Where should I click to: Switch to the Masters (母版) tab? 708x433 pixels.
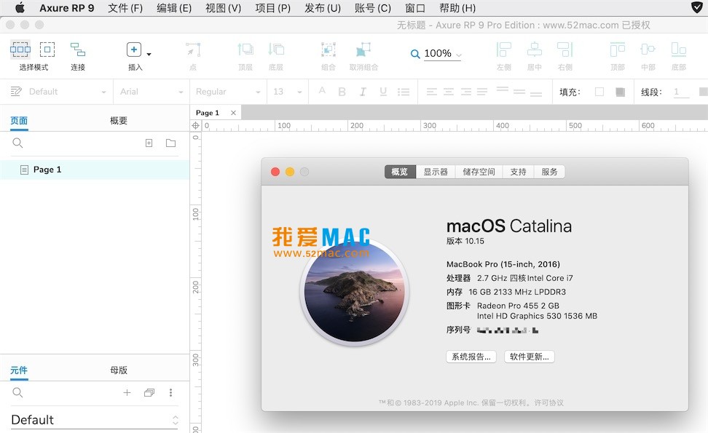[x=119, y=370]
